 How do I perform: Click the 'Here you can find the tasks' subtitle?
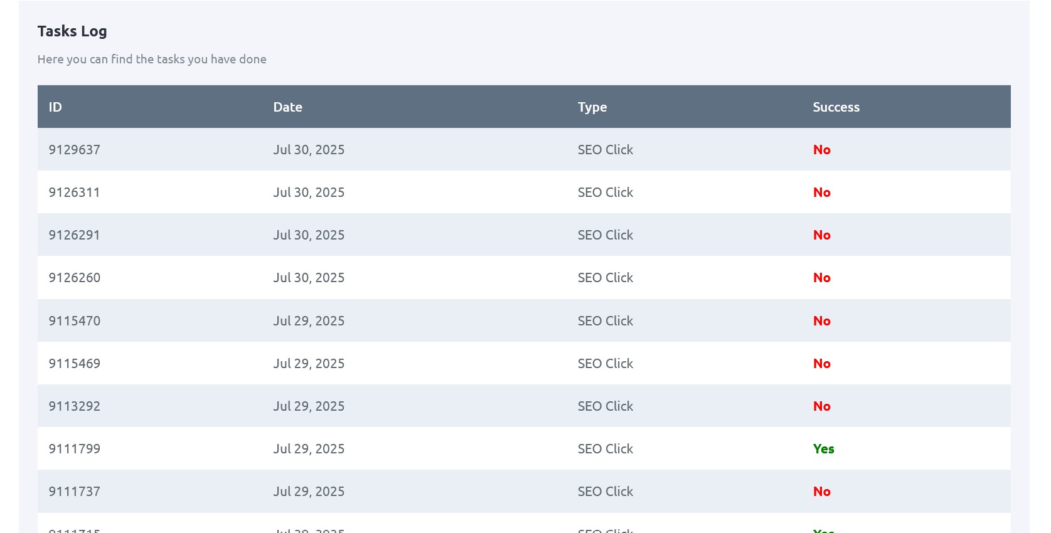152,59
